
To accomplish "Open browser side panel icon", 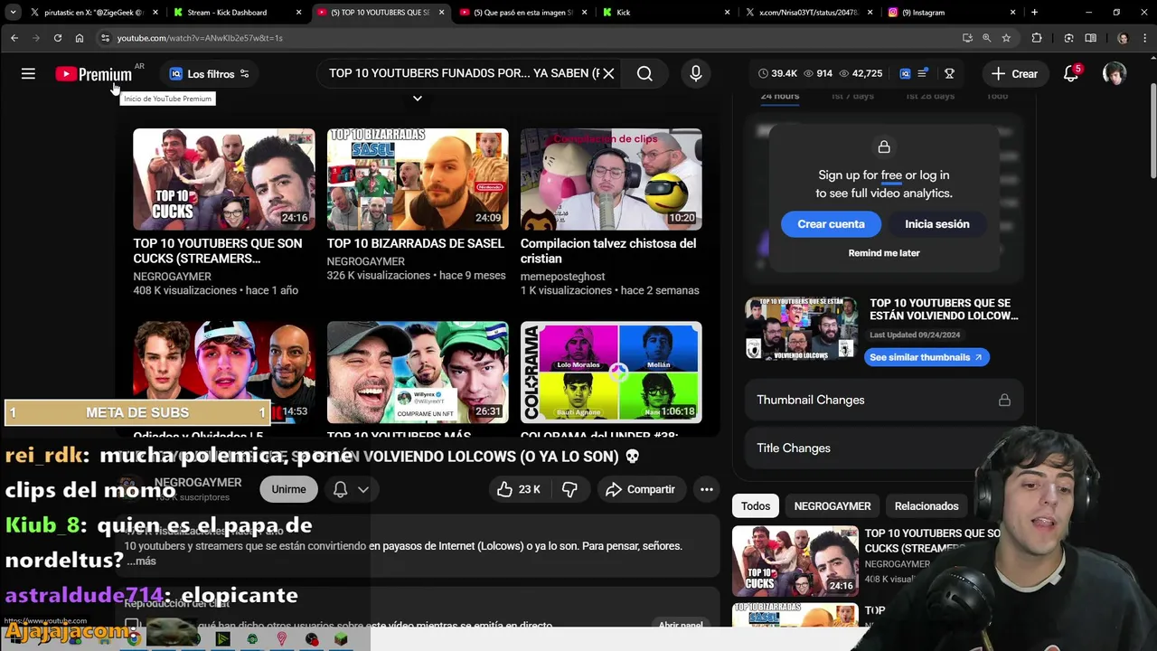I will pyautogui.click(x=1090, y=38).
